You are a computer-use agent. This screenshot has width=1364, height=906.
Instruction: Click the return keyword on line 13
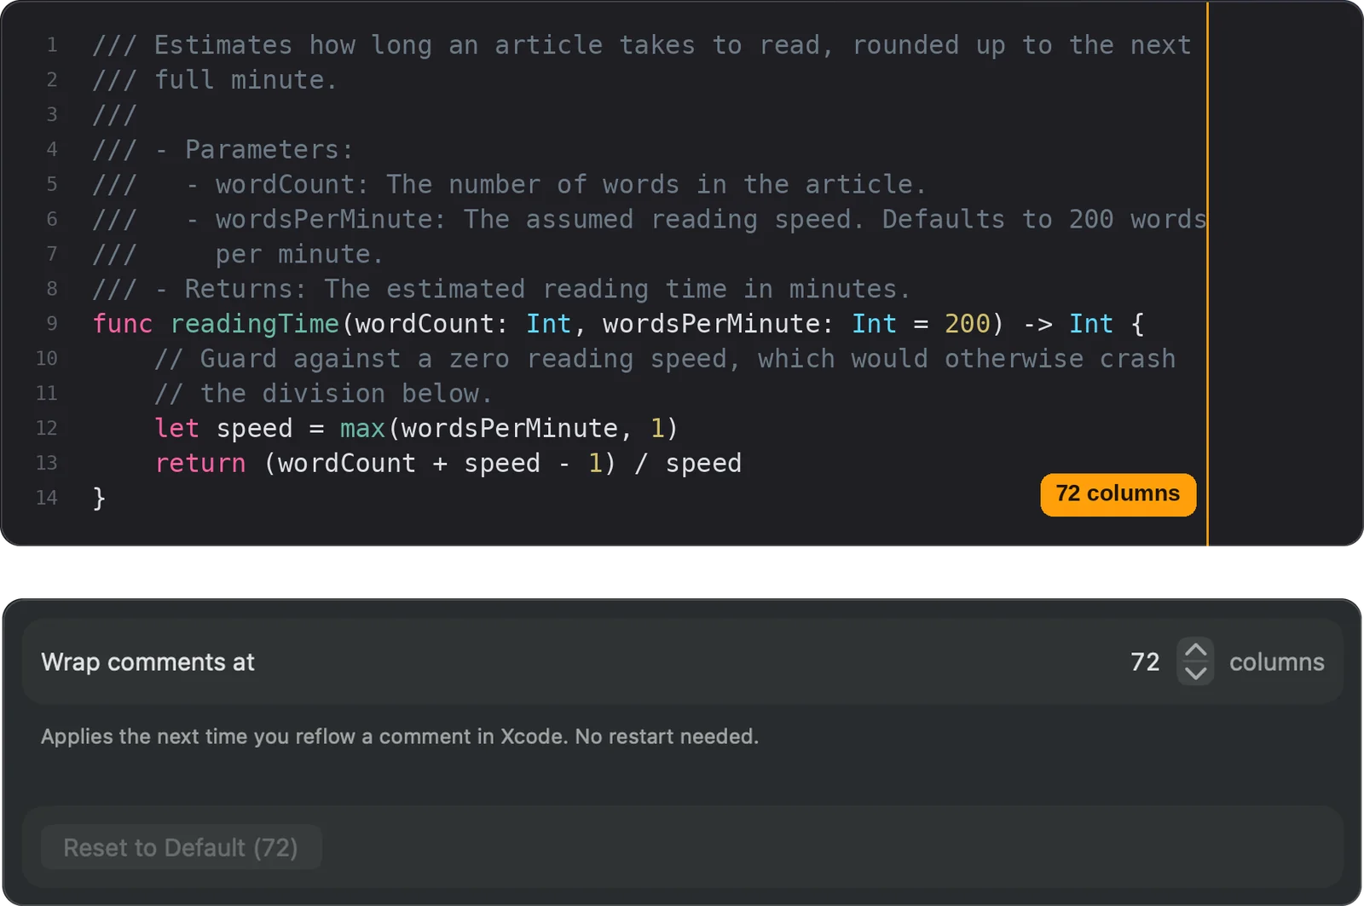tap(200, 464)
